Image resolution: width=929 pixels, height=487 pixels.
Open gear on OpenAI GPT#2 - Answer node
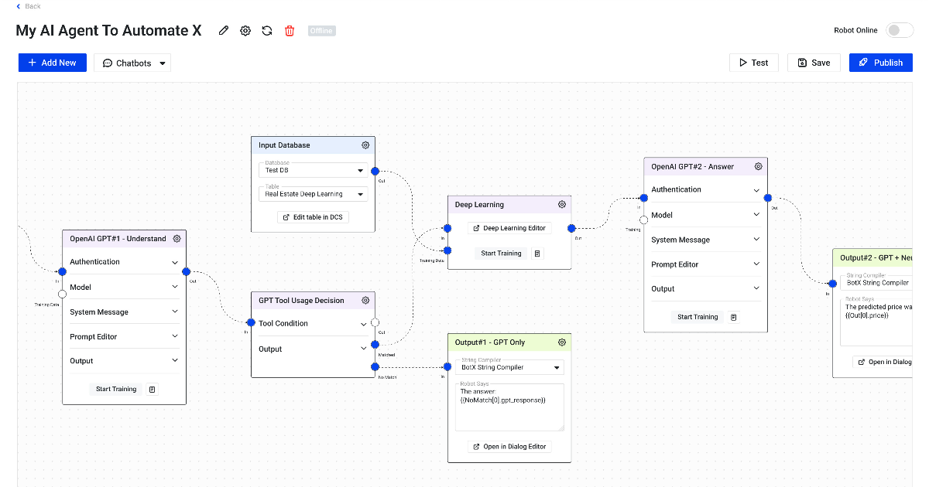[x=758, y=165]
